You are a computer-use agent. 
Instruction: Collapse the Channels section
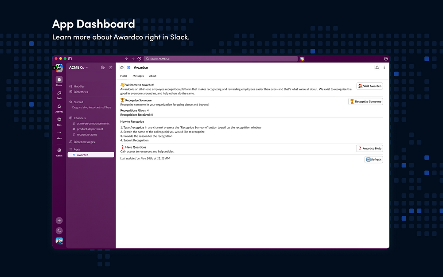click(78, 118)
